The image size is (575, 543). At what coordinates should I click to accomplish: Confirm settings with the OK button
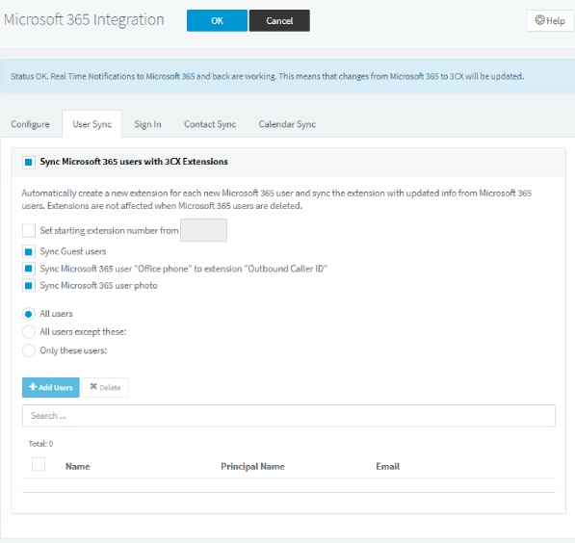tap(217, 20)
